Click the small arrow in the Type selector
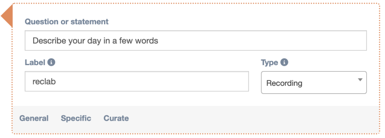385x138 pixels. 360,80
